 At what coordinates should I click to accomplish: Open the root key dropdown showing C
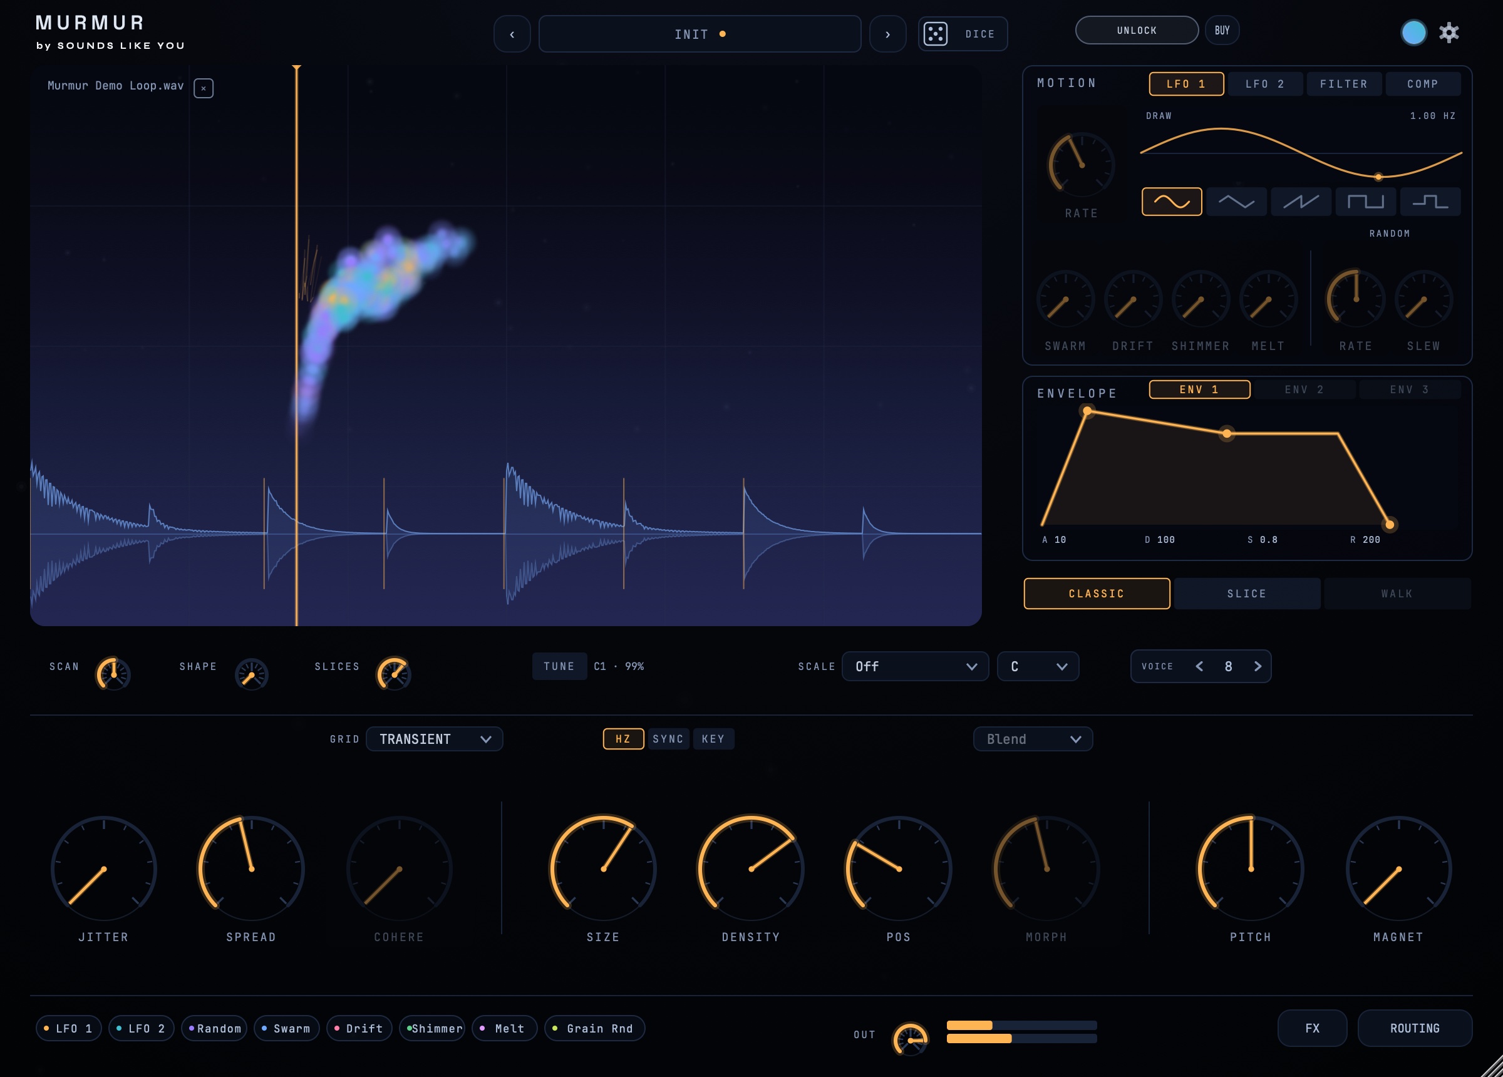coord(1038,666)
